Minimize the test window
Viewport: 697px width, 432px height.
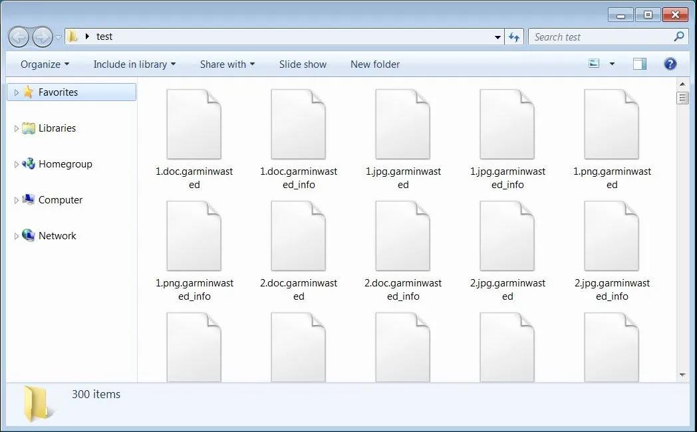621,15
